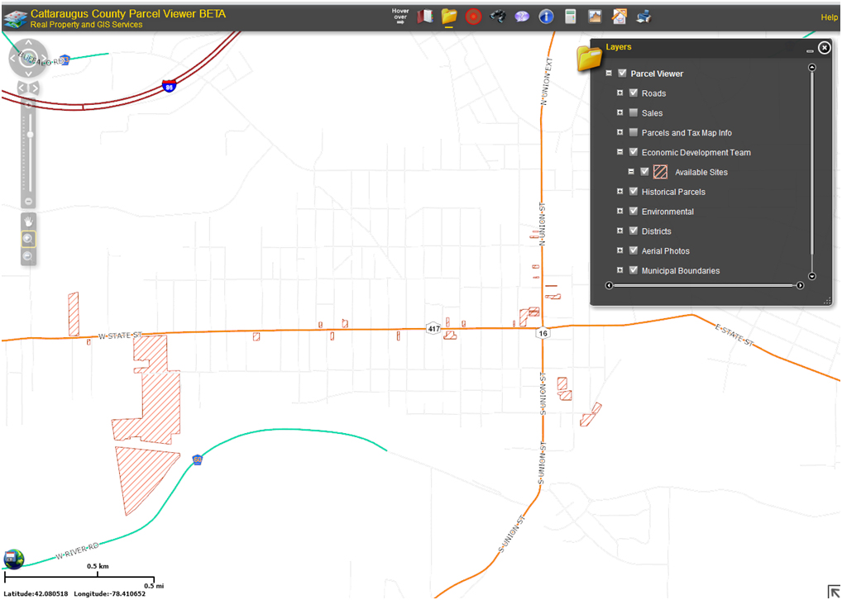Uncheck Economic Development Team checkbox
This screenshot has height=600, width=842.
(634, 152)
